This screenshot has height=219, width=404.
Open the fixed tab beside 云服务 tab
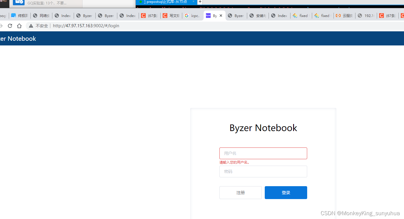click(323, 16)
